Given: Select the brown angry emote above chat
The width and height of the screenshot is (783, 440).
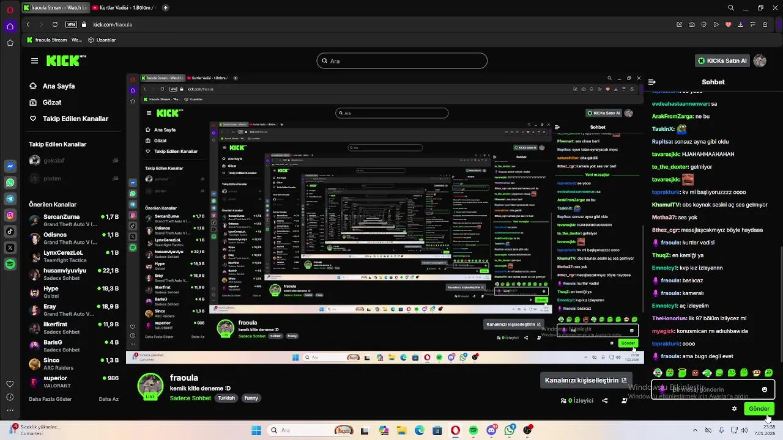Looking at the screenshot, I should pos(695,373).
